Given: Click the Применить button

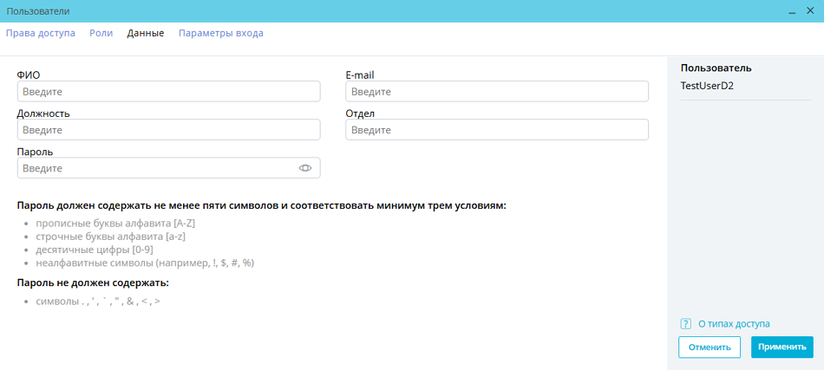Looking at the screenshot, I should (781, 347).
